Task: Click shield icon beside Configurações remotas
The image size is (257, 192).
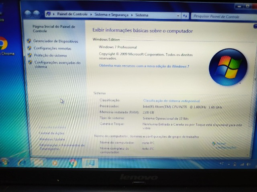Action: (29, 48)
